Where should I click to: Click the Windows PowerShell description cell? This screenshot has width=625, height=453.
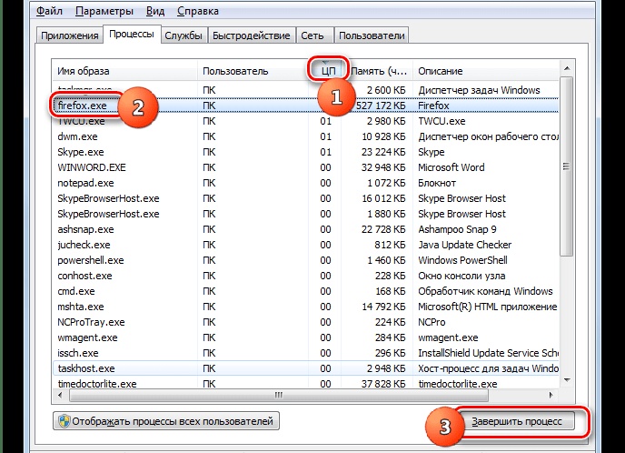click(462, 261)
